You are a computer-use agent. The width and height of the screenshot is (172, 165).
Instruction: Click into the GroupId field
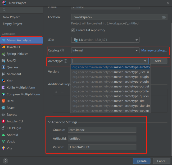102,130
